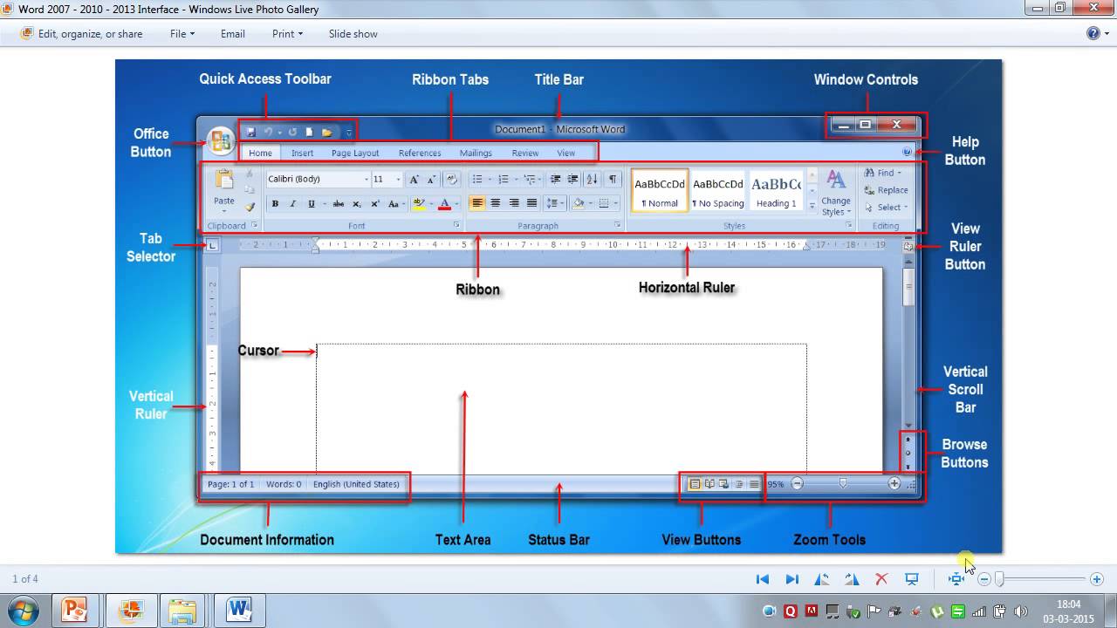The image size is (1117, 628).
Task: Click Save icon in Quick Access Toolbar
Action: pyautogui.click(x=250, y=133)
